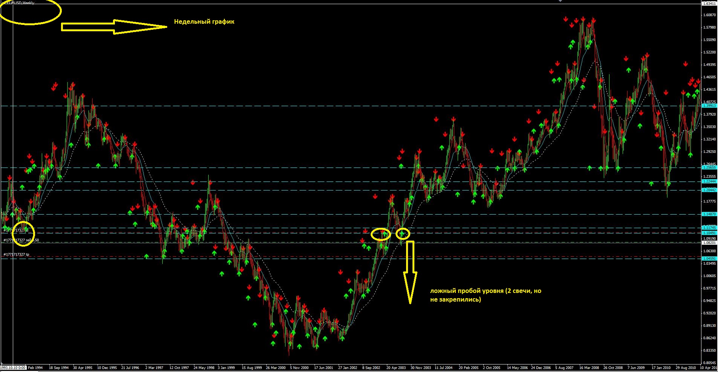
Task: Click the 24 Dec 2006 time label
Action: [x=541, y=368]
